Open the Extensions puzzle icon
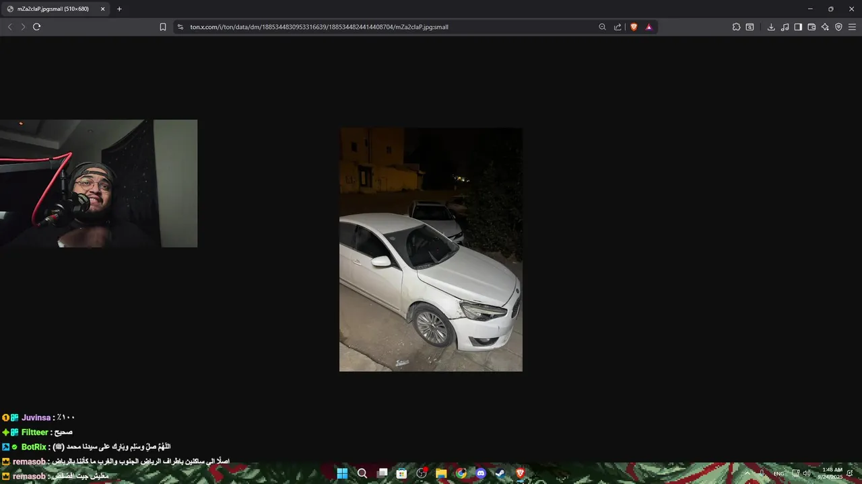This screenshot has height=484, width=862. pyautogui.click(x=736, y=27)
